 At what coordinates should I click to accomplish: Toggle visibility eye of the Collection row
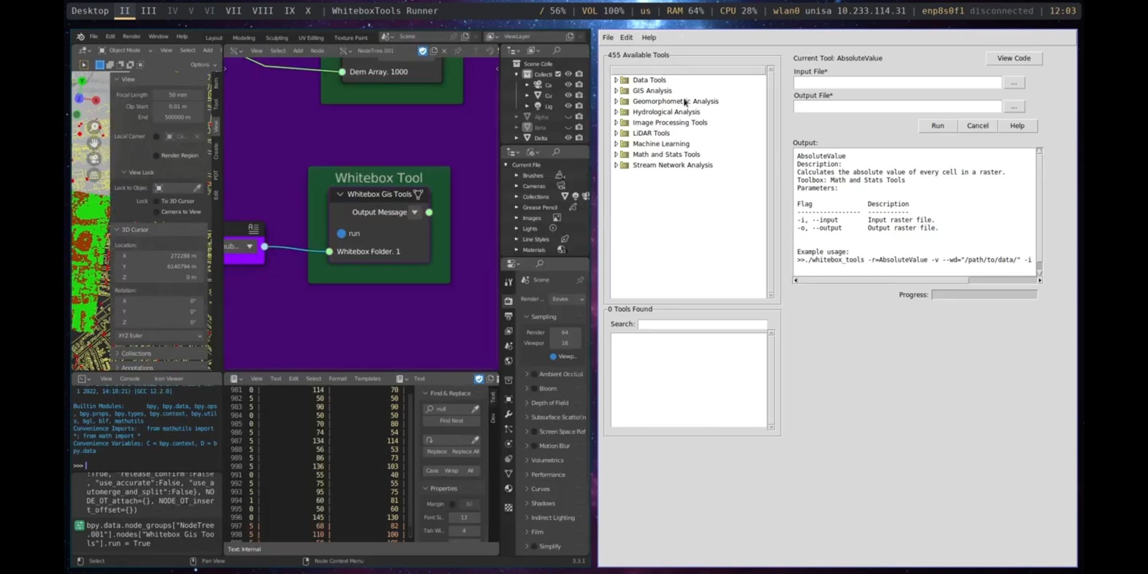pos(568,74)
